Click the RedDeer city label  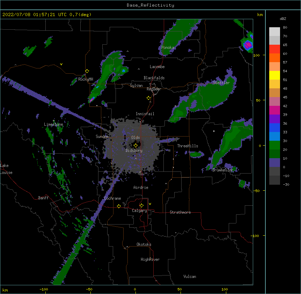point(154,89)
